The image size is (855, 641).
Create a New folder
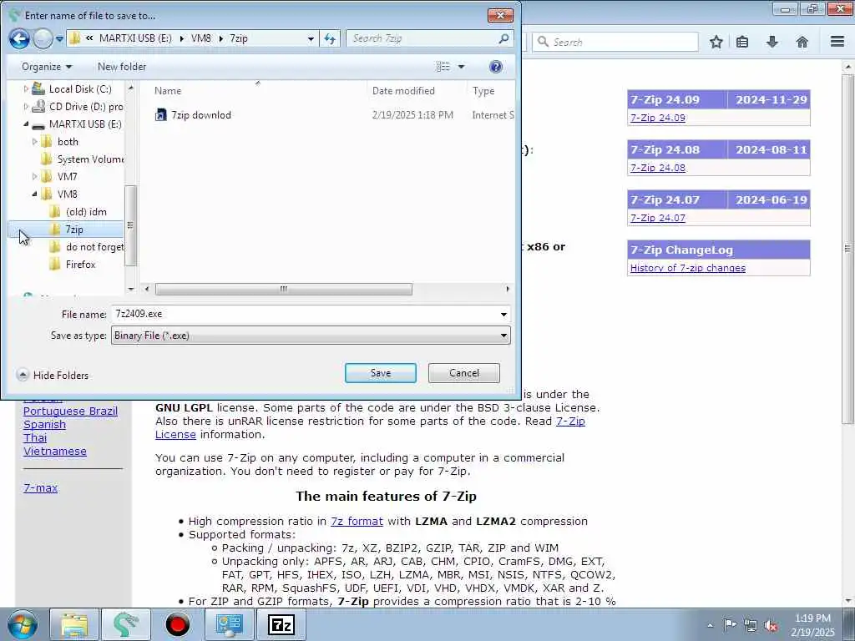[x=122, y=67]
